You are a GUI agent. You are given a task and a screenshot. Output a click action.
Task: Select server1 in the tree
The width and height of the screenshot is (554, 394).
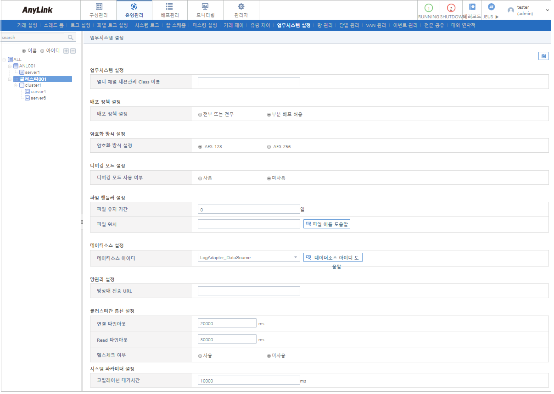point(32,72)
